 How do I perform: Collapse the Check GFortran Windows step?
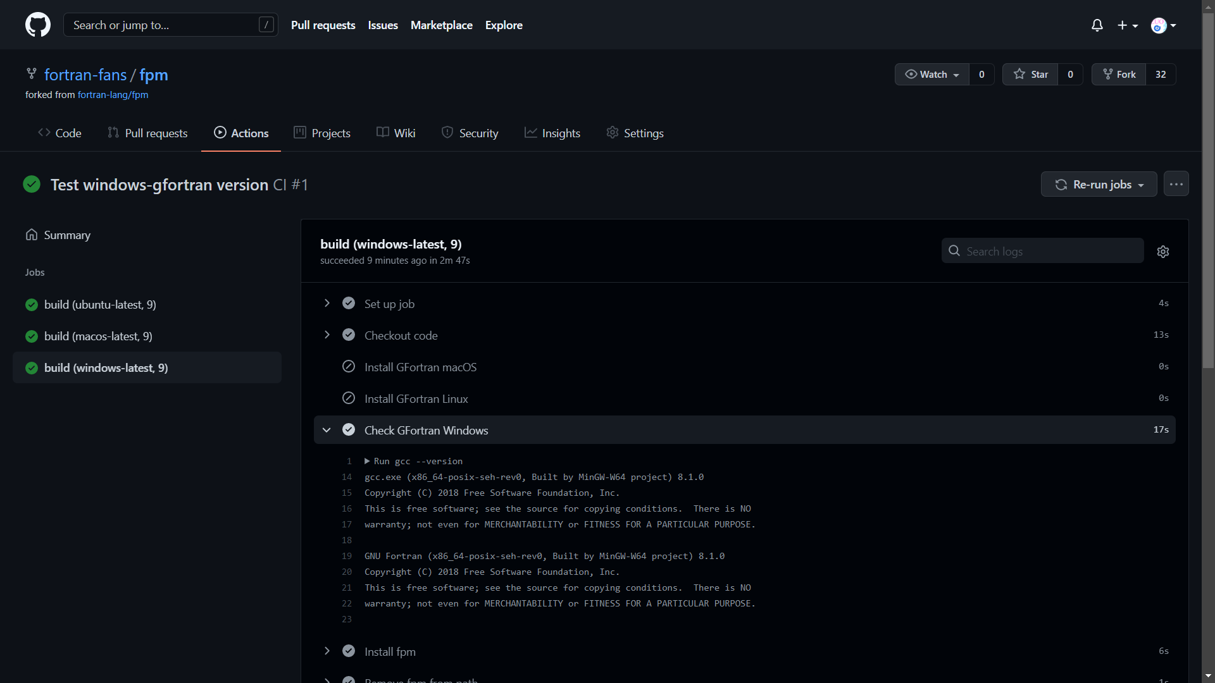coord(327,430)
